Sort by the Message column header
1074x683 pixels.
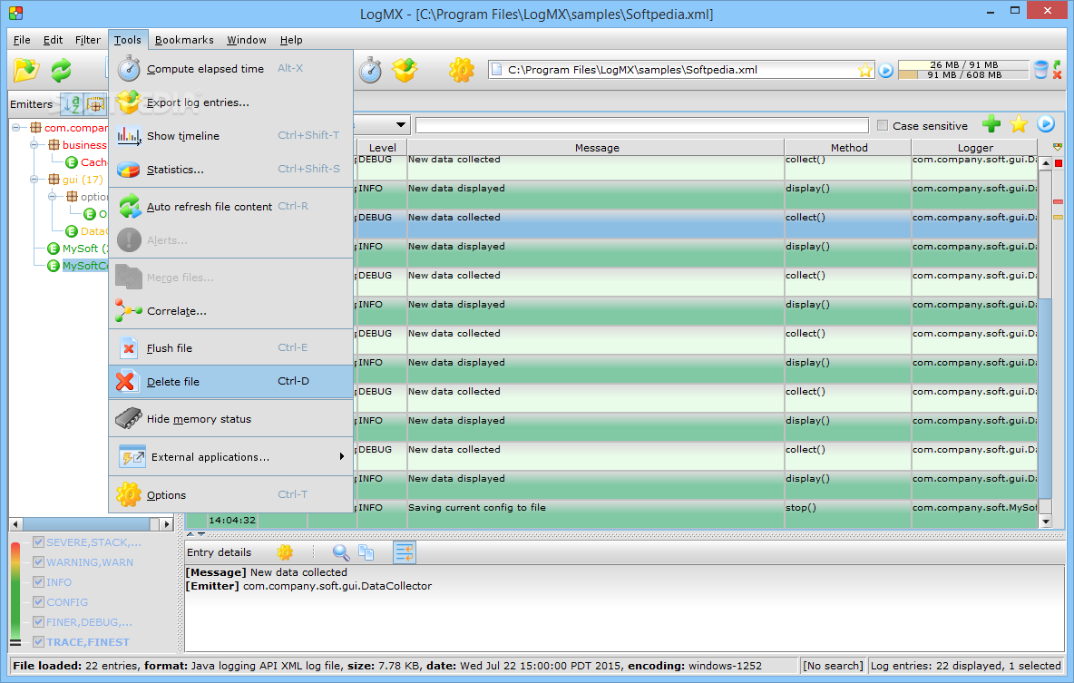point(596,147)
